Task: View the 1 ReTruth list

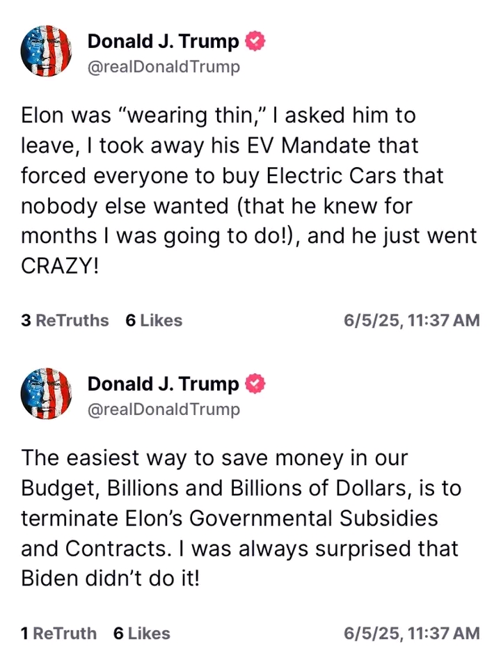Action: coord(58,633)
